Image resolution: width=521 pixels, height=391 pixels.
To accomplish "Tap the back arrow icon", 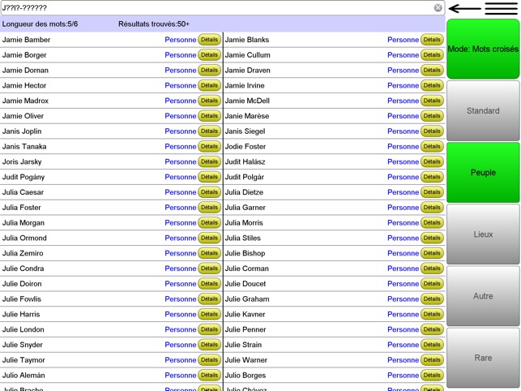I will pyautogui.click(x=464, y=8).
